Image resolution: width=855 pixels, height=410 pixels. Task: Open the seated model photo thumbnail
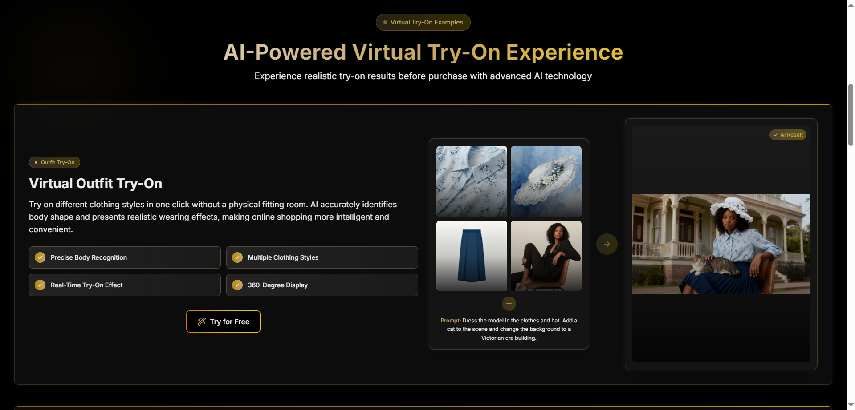tap(546, 256)
